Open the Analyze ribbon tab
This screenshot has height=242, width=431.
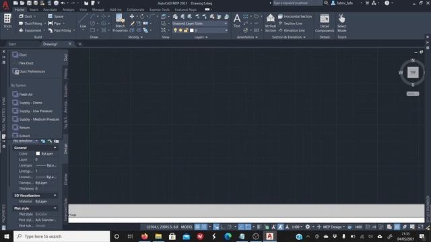click(68, 9)
